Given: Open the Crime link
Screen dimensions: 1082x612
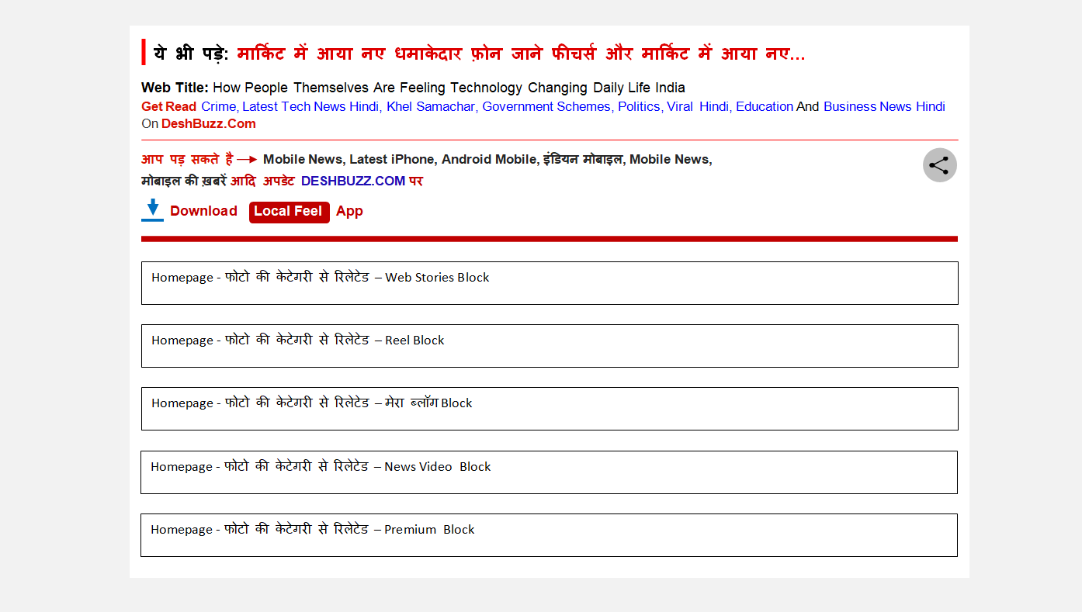Looking at the screenshot, I should (219, 107).
